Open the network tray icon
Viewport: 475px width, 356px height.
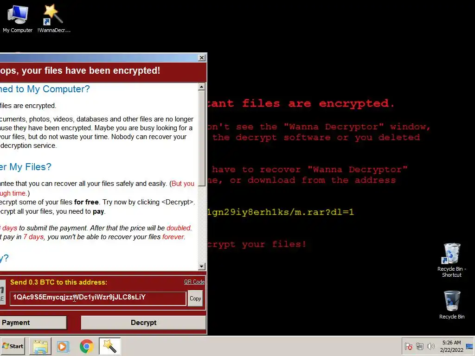click(419, 346)
